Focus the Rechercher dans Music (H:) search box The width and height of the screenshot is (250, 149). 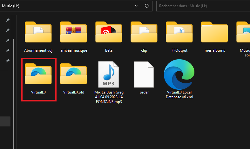[x=203, y=6]
